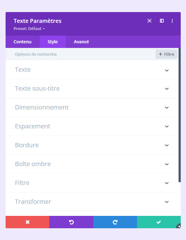Open the Transformer settings group

(x=92, y=202)
